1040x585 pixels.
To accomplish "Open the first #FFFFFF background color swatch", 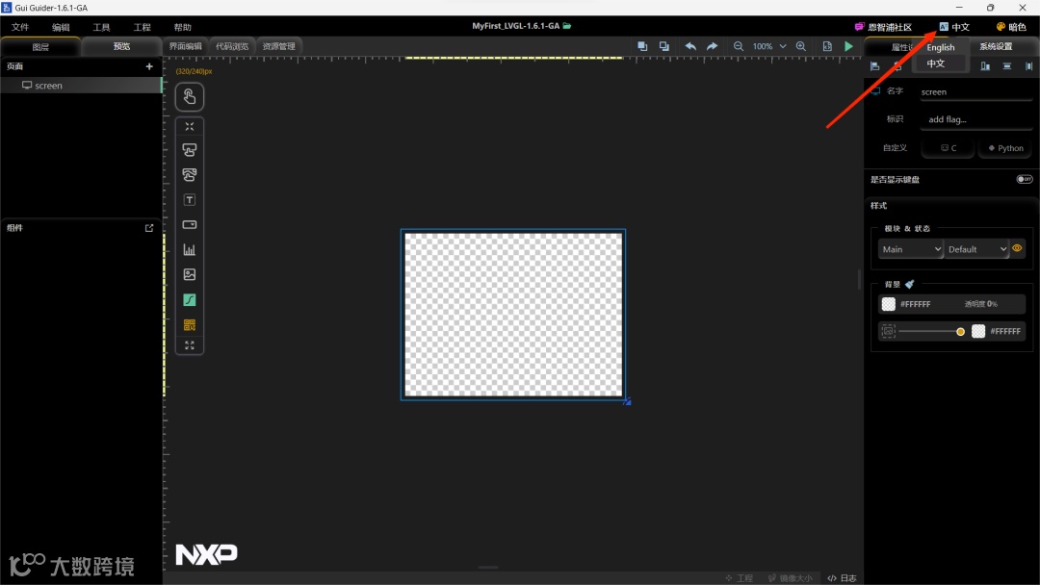I will tap(888, 303).
